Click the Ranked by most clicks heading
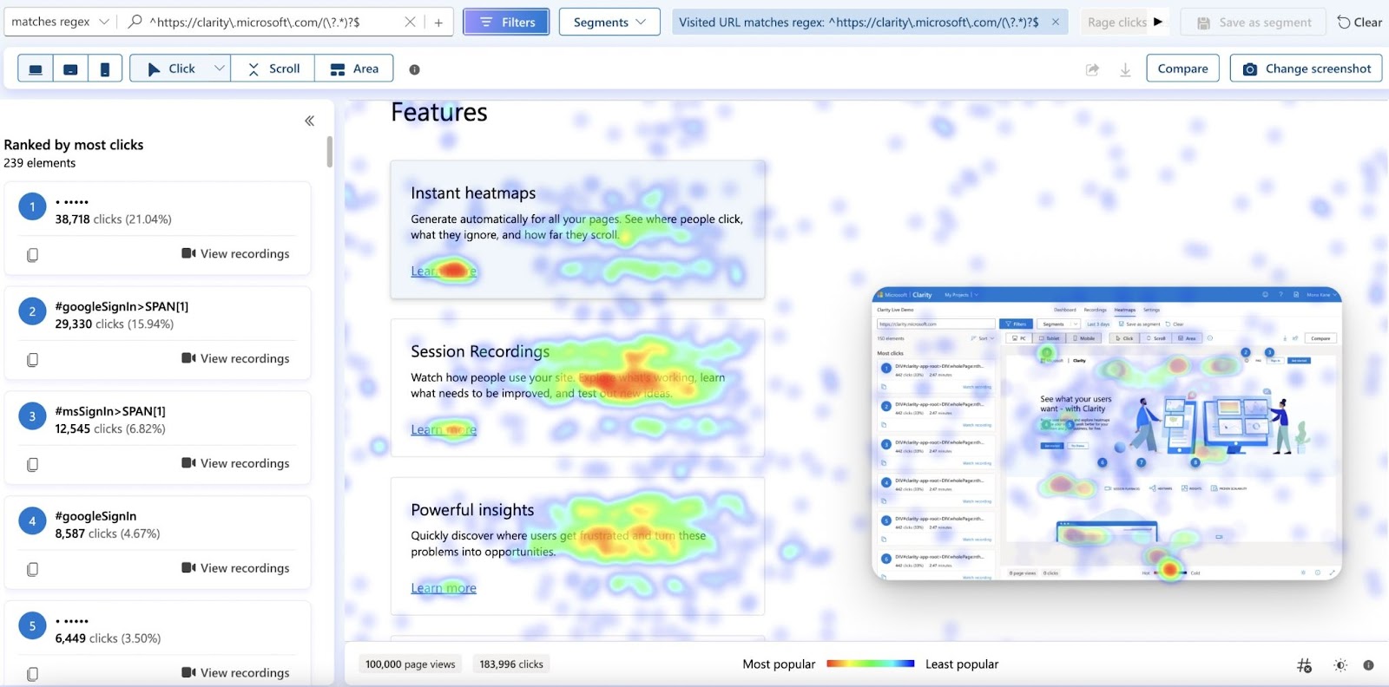This screenshot has height=687, width=1389. (74, 145)
